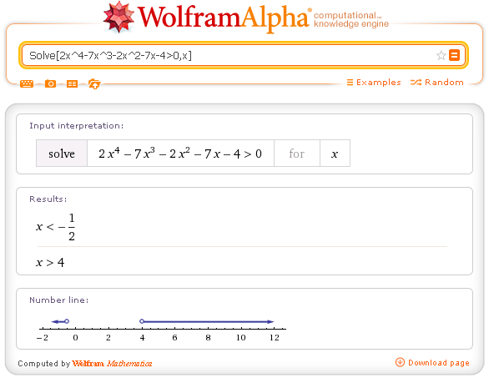
Task: Click the Download page link
Action: pos(439,363)
